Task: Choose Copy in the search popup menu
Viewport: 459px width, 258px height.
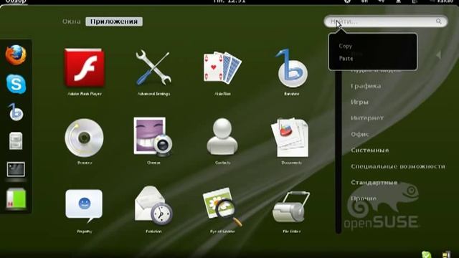Action: (x=346, y=46)
